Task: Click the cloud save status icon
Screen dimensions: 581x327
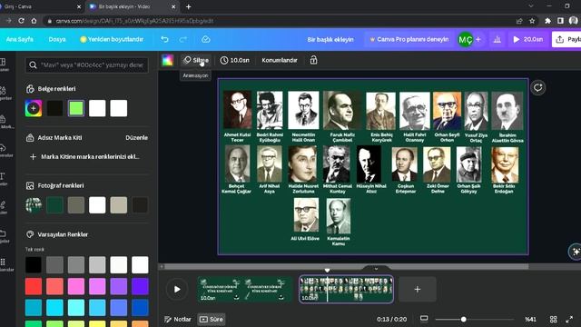Action: (206, 39)
